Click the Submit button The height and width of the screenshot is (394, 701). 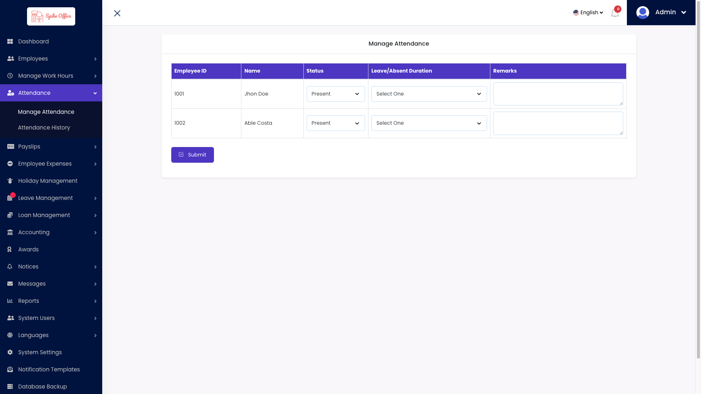(192, 155)
